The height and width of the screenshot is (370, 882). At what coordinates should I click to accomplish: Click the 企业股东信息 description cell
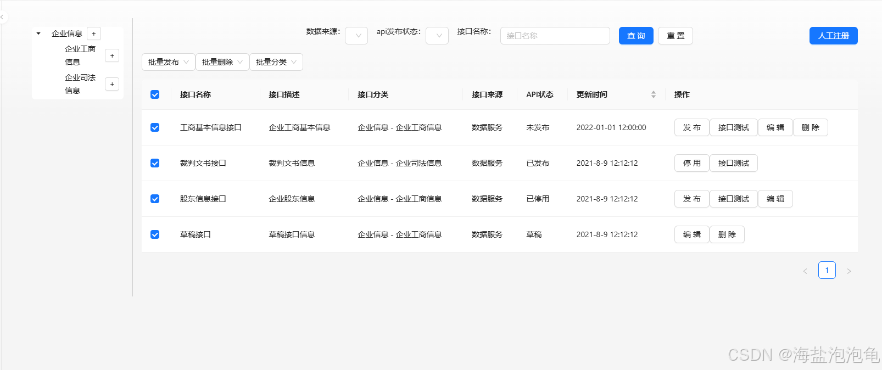pos(292,199)
